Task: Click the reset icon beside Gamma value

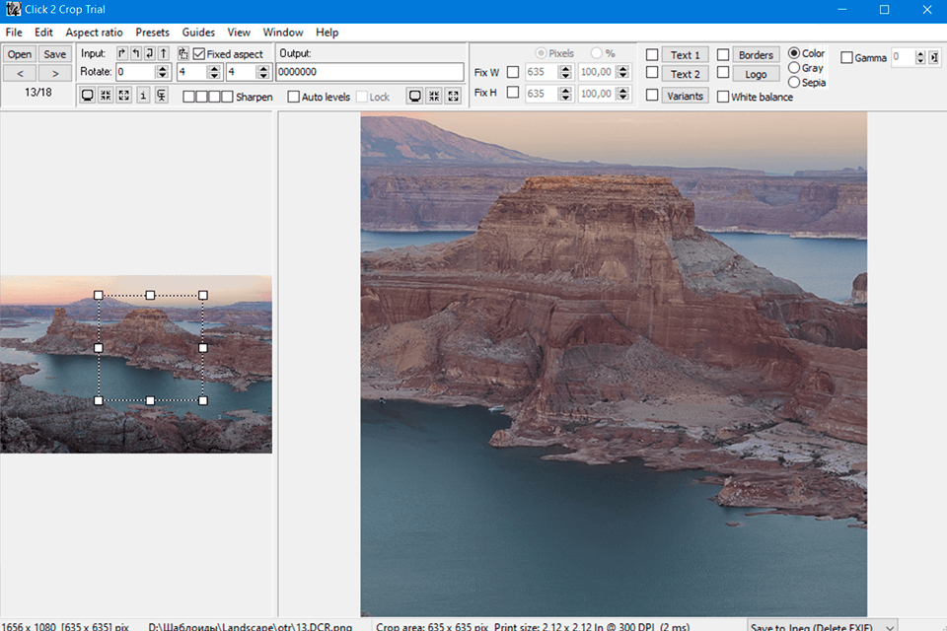Action: pos(934,57)
